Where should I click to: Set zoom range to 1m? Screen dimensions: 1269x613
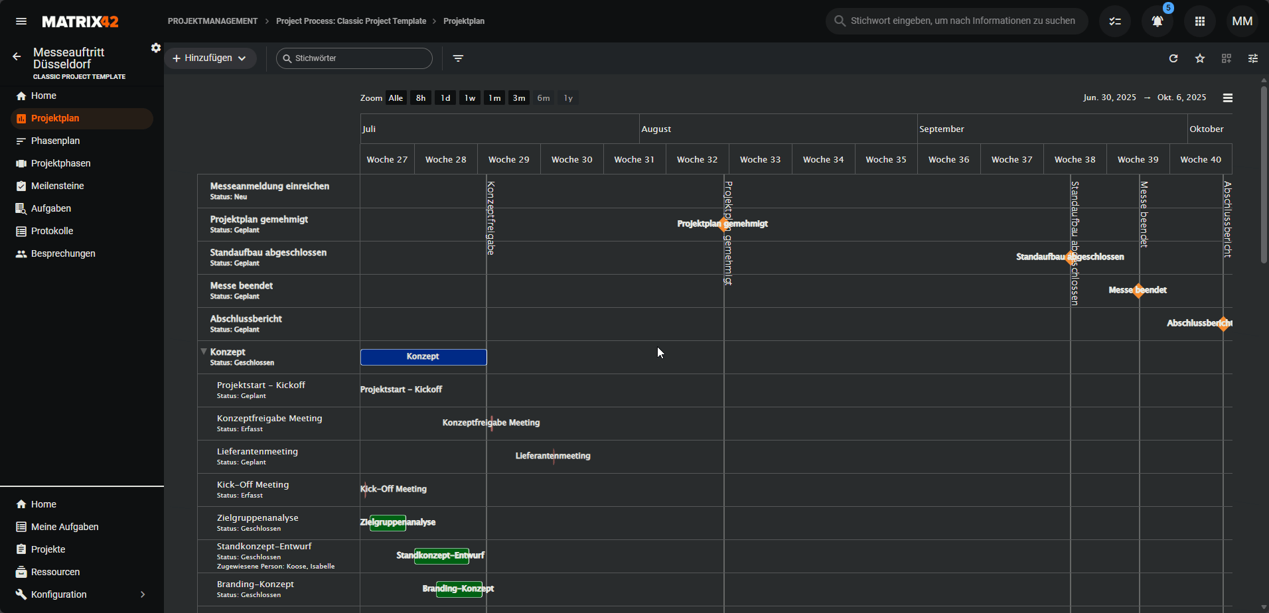click(494, 98)
